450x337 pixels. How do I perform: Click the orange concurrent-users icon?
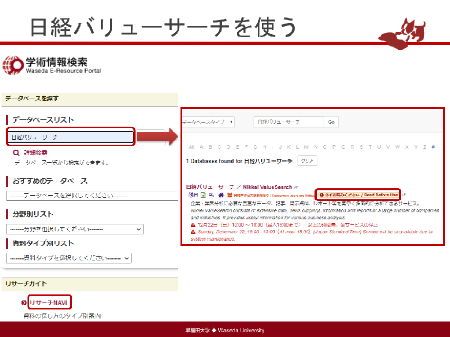[x=229, y=195]
